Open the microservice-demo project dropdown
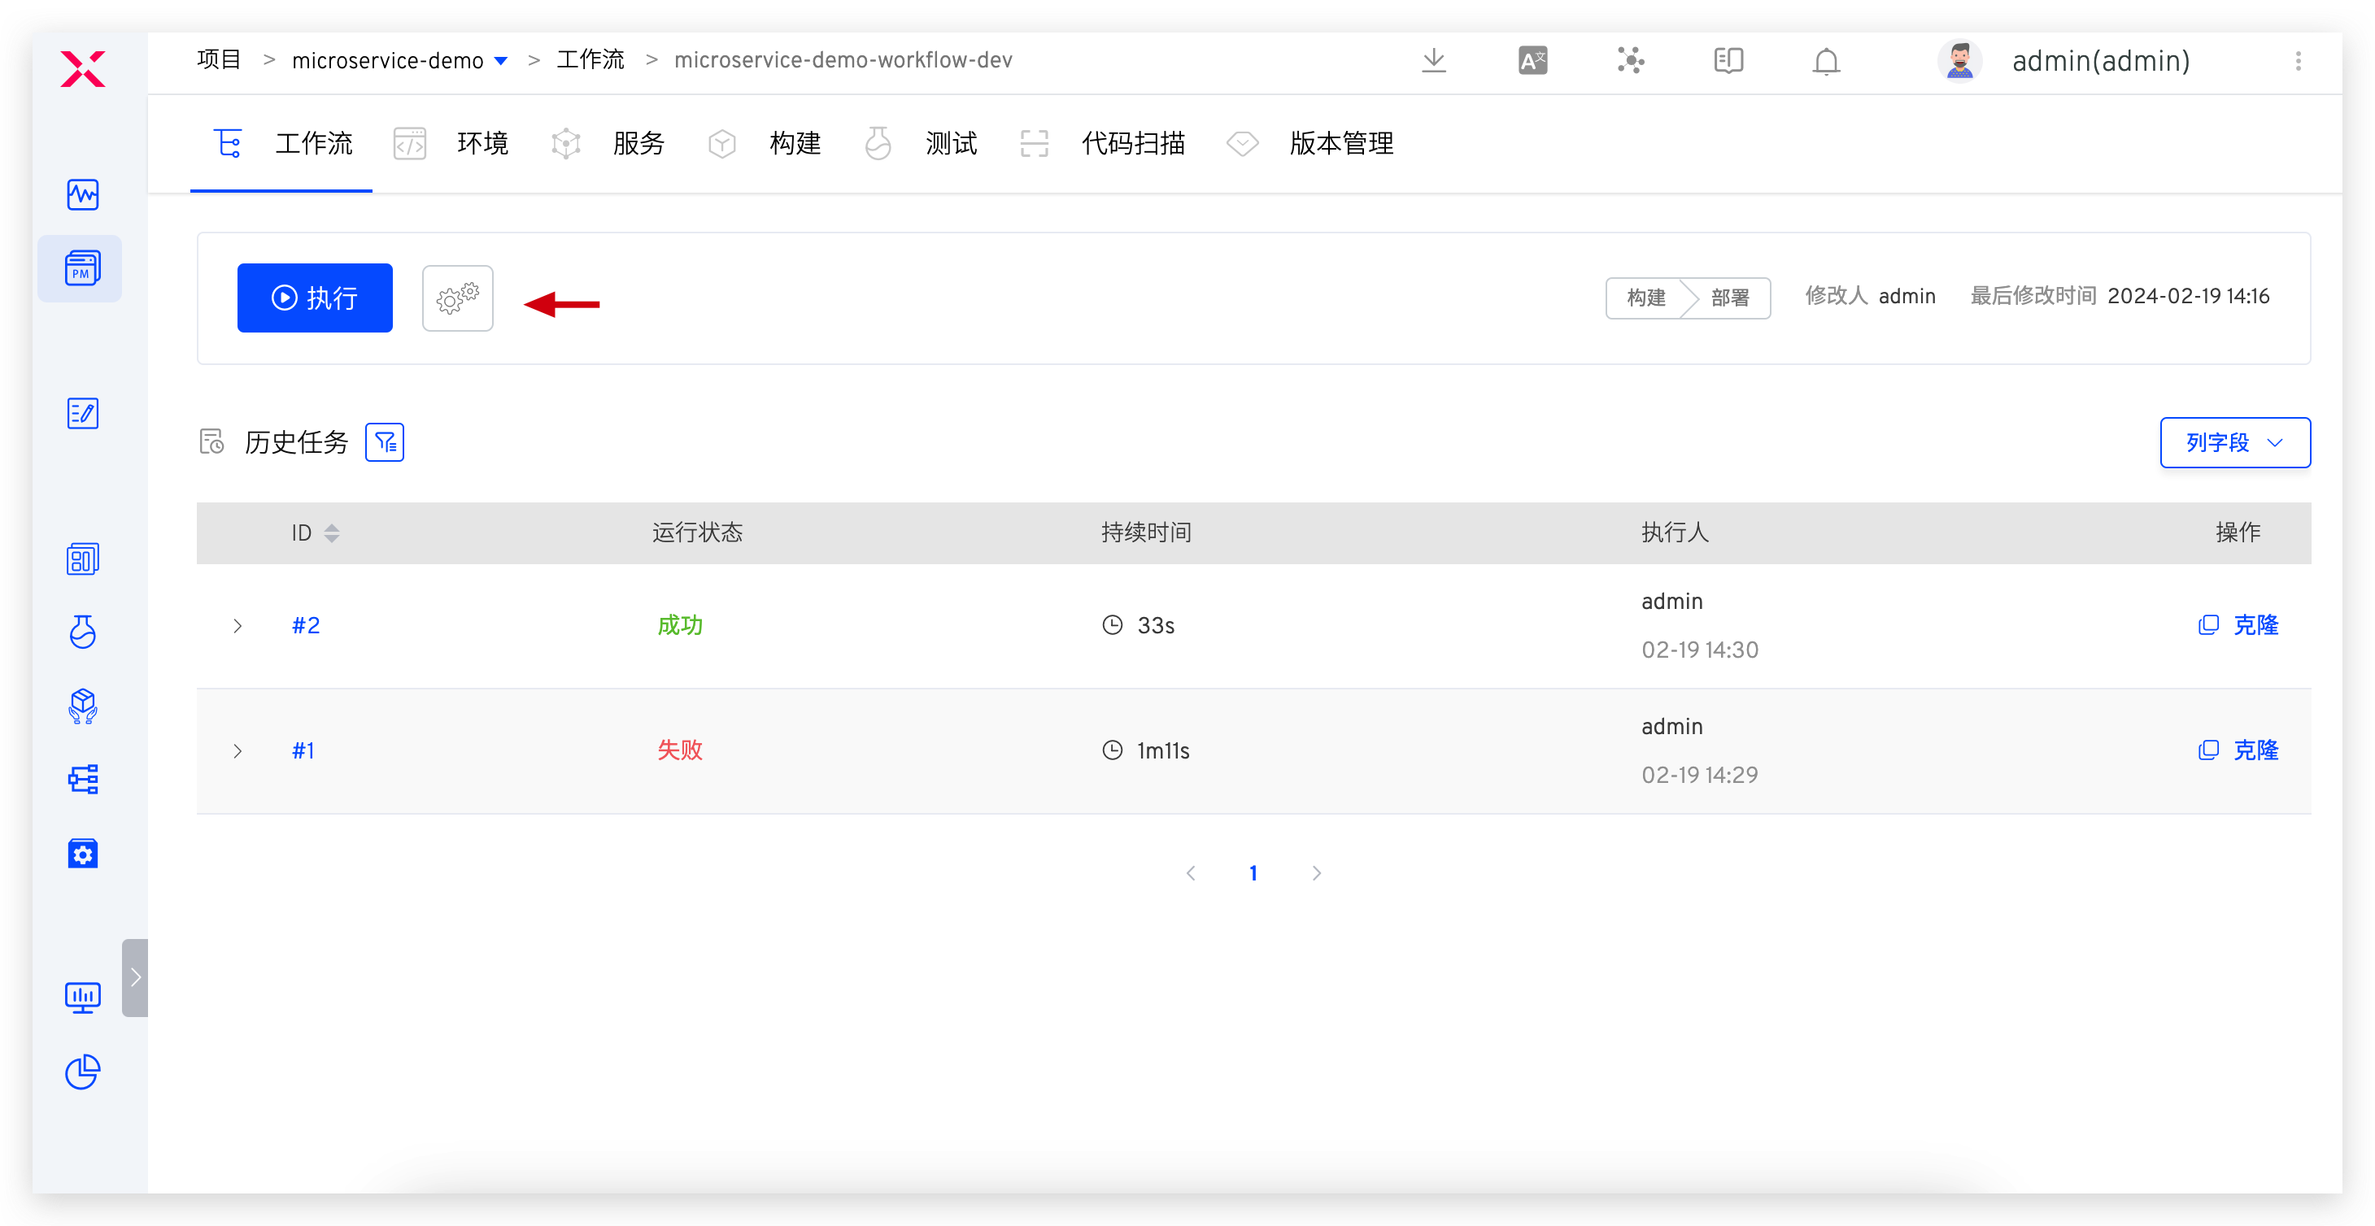The image size is (2375, 1226). click(x=399, y=61)
